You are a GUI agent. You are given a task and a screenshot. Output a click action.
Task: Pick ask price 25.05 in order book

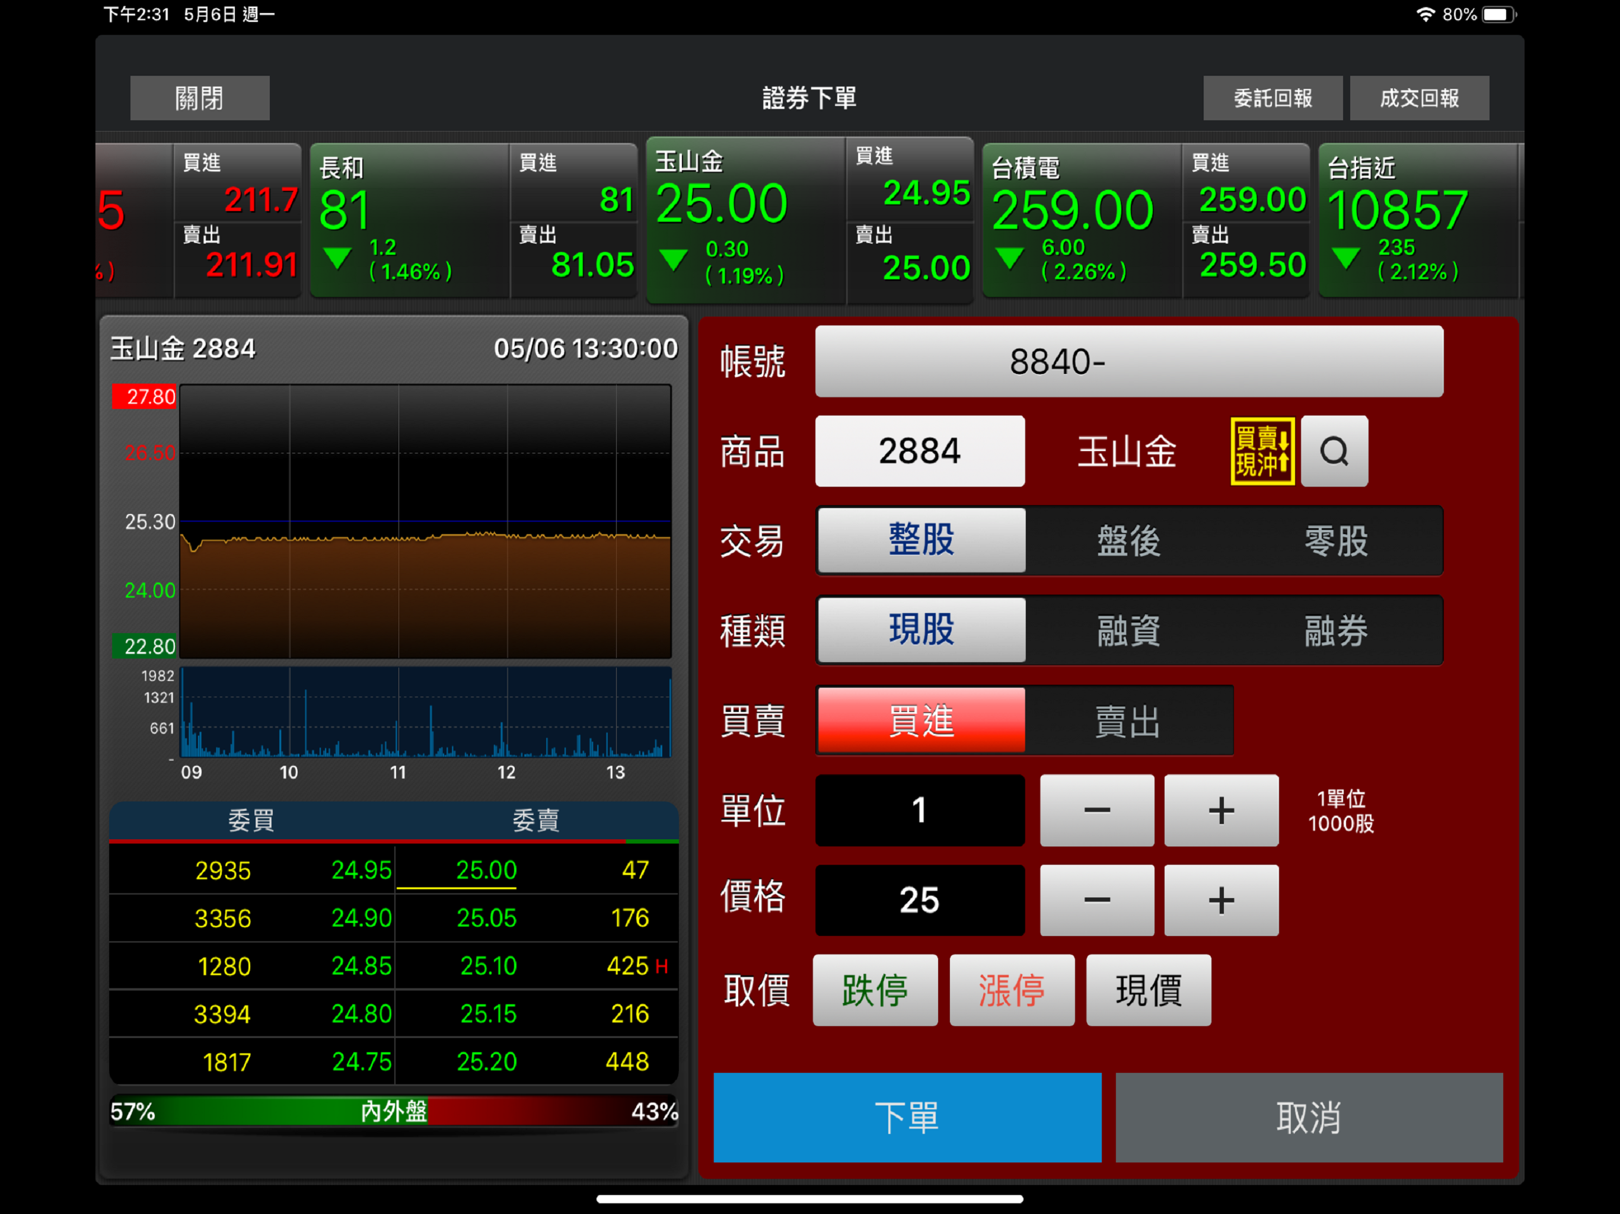pyautogui.click(x=486, y=918)
